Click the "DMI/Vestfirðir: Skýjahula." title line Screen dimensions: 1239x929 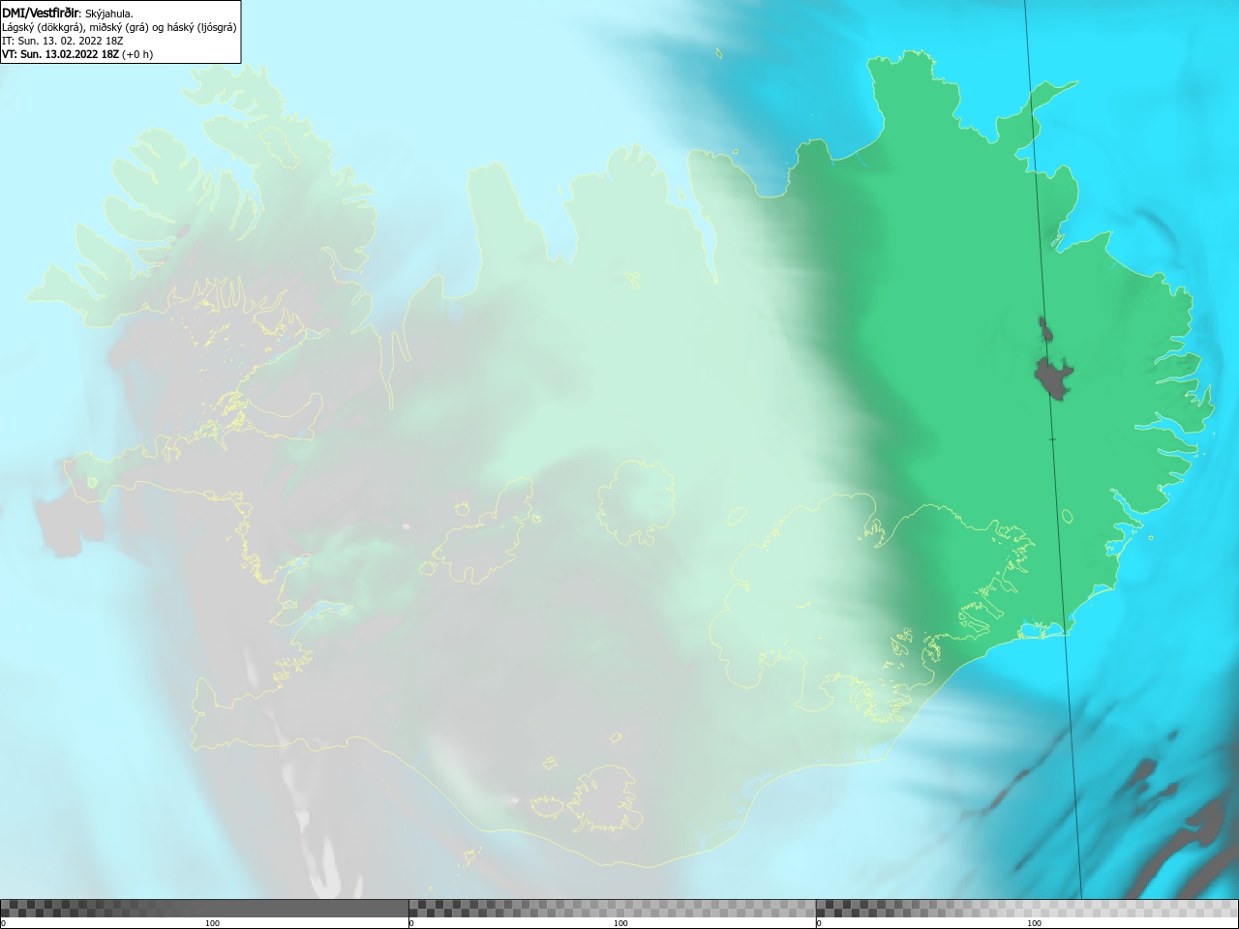click(68, 14)
